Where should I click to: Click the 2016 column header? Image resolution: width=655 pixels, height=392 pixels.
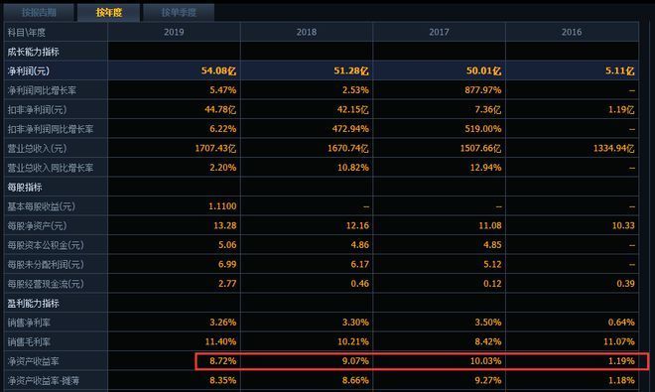point(572,32)
